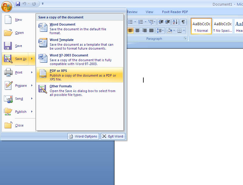Click the Exit Word button
243x185 pixels.
(x=113, y=136)
